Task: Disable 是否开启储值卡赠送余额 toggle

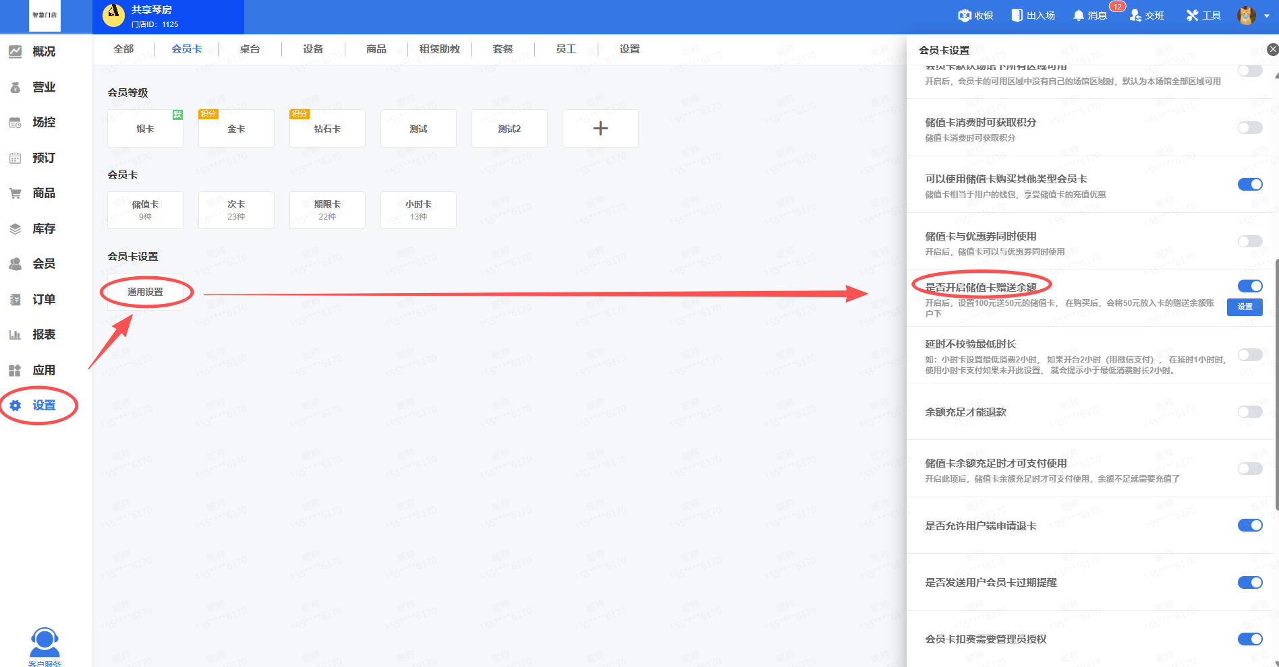Action: (x=1249, y=286)
